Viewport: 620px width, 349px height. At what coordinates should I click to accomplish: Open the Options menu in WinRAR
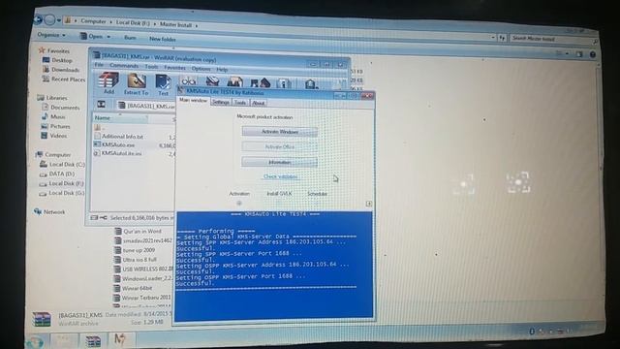(201, 69)
